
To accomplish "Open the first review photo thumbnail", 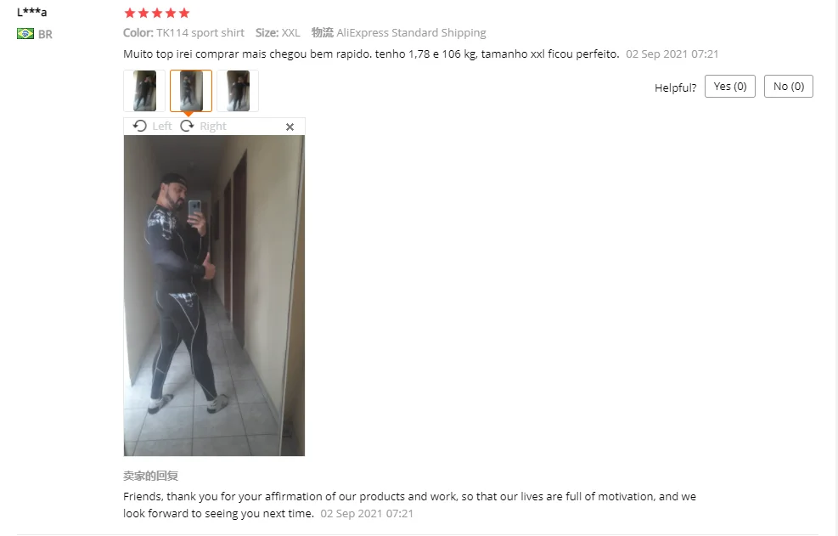I will click(x=144, y=91).
